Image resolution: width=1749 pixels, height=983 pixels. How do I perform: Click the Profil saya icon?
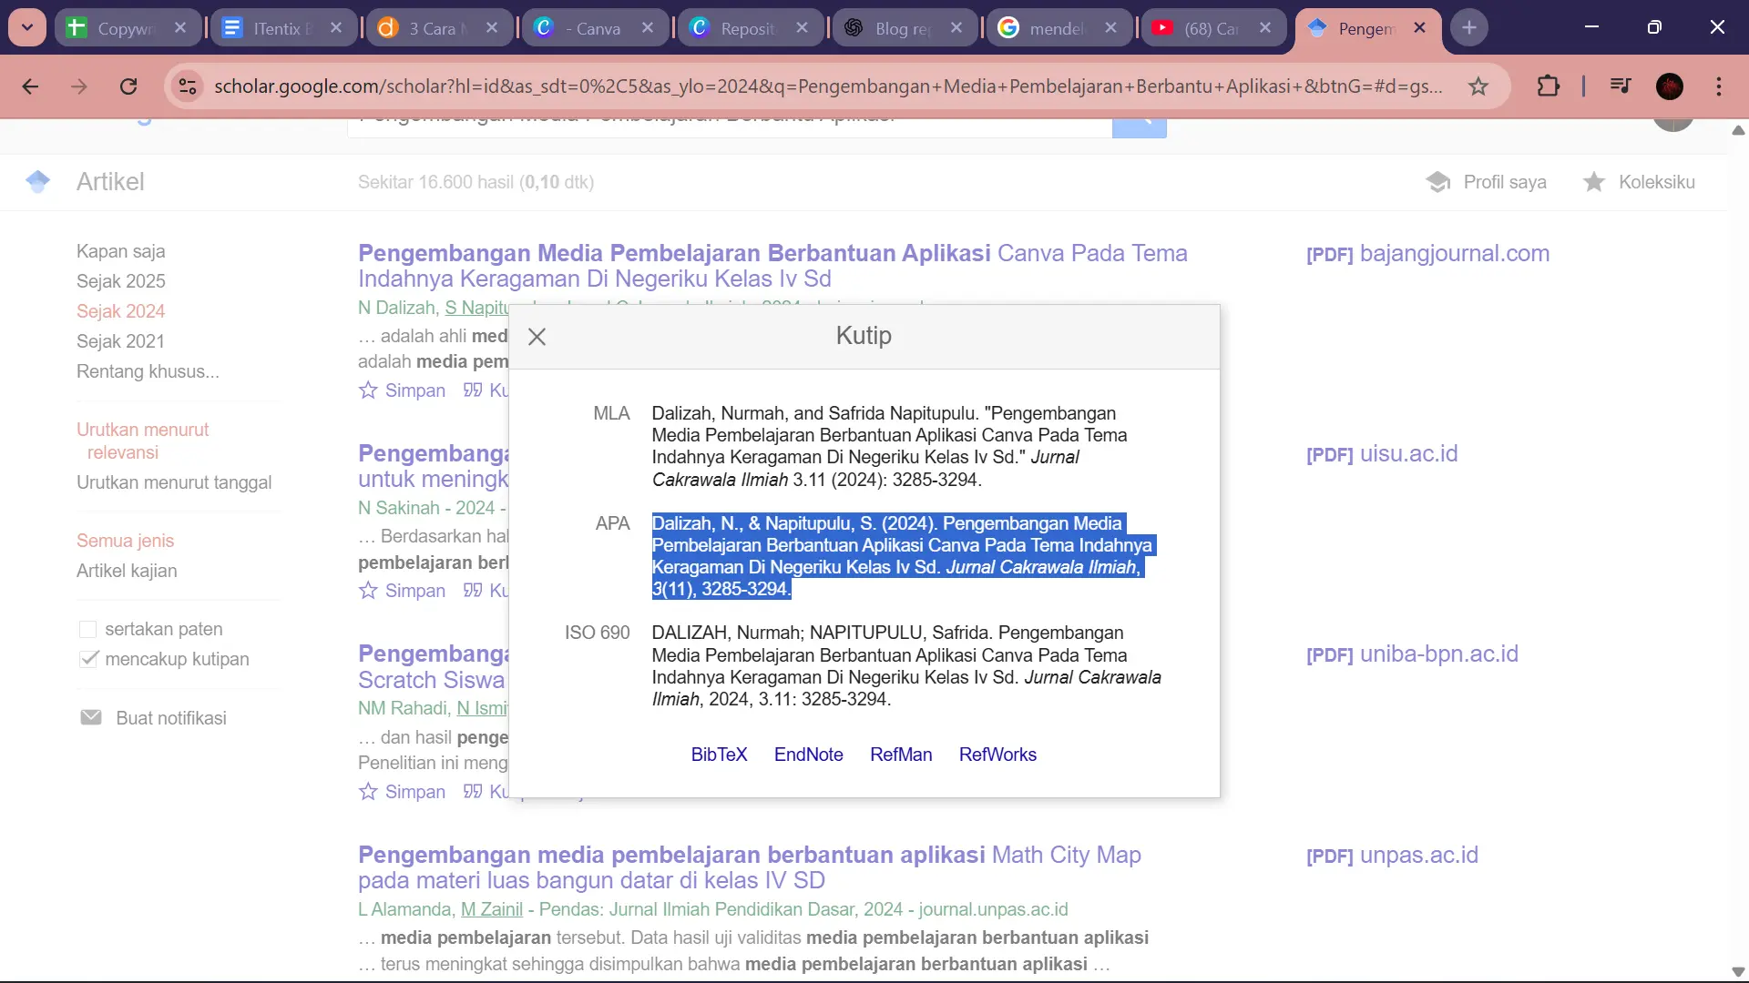pyautogui.click(x=1438, y=182)
